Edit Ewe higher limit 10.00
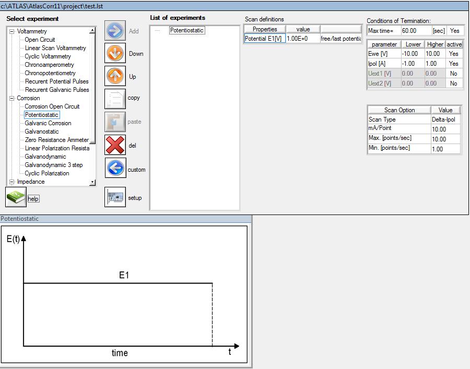This screenshot has width=470, height=369. tap(435, 54)
